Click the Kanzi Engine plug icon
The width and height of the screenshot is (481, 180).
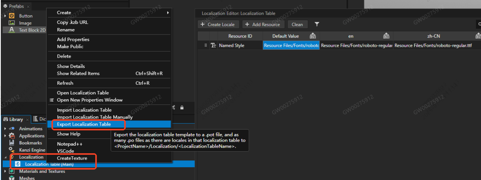coord(12,150)
